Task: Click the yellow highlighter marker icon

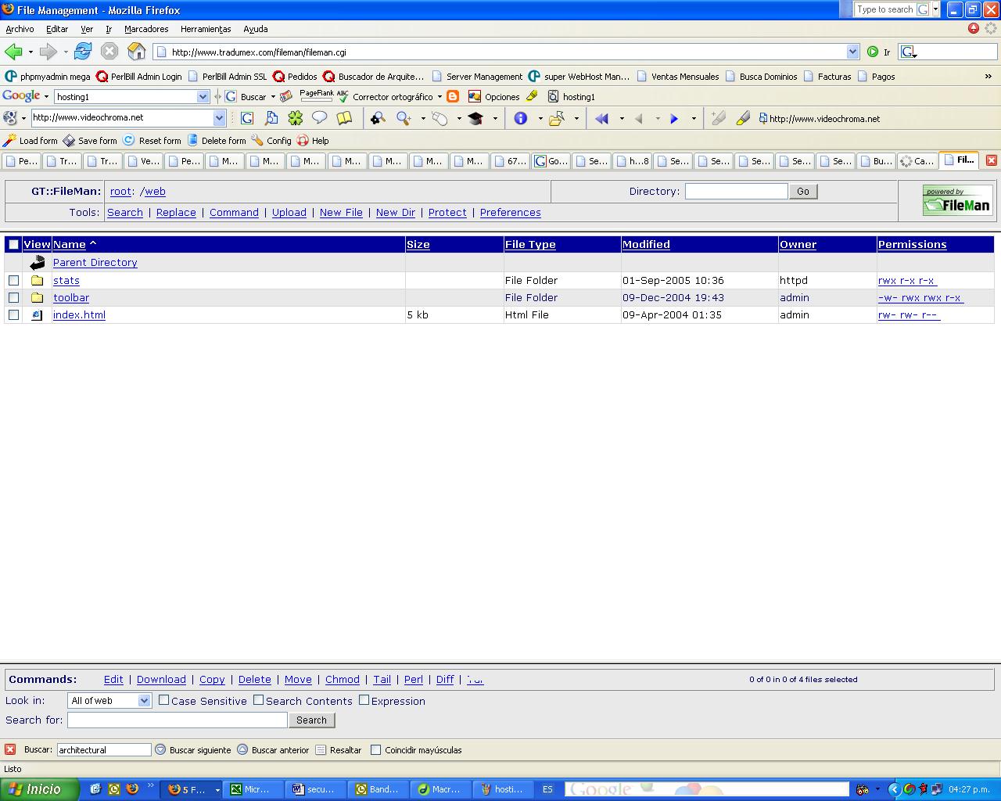Action: point(743,118)
